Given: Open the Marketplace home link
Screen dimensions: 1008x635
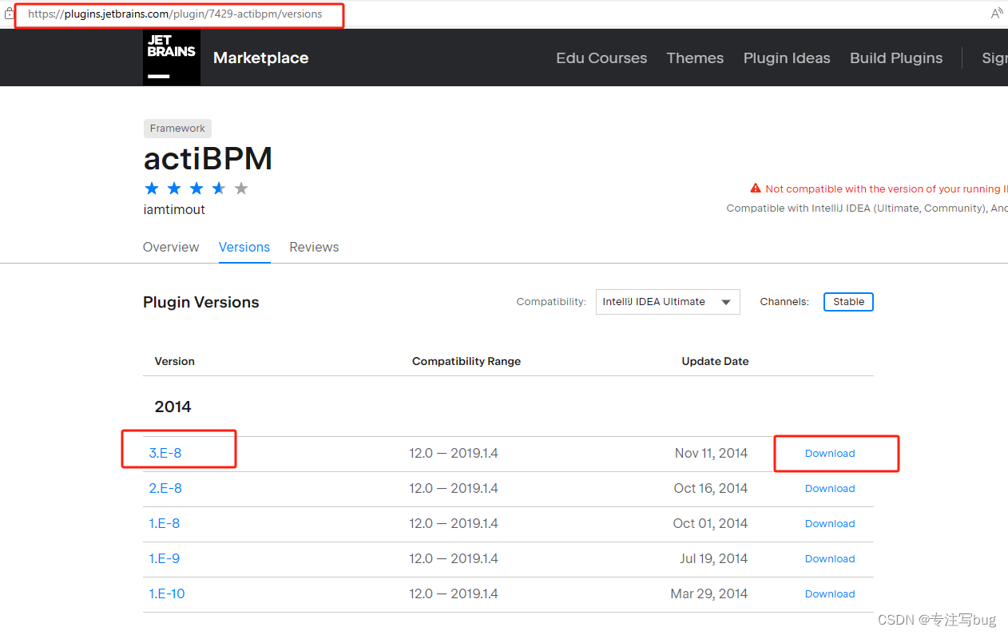Looking at the screenshot, I should tap(260, 58).
